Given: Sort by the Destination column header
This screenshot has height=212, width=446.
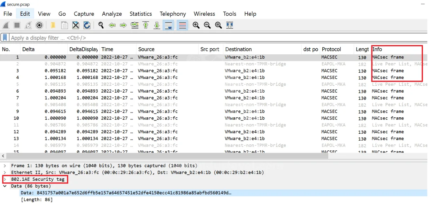Looking at the screenshot, I should [x=263, y=49].
